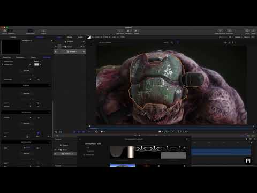
Task: Click the blue highlighted icon atop the canvas
Action: coord(178,42)
